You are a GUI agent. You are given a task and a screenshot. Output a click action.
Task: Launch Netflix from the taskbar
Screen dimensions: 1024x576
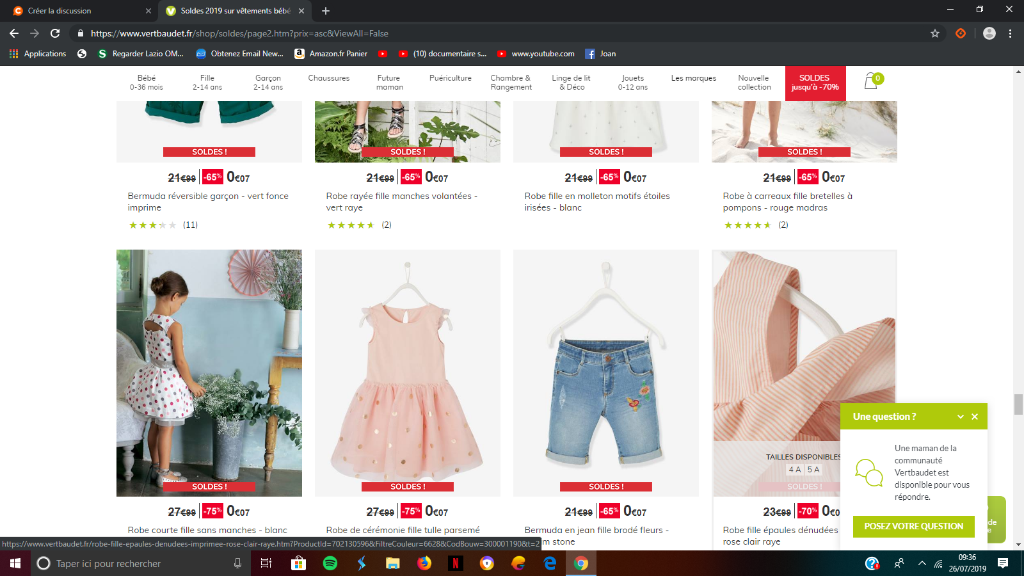click(x=455, y=563)
